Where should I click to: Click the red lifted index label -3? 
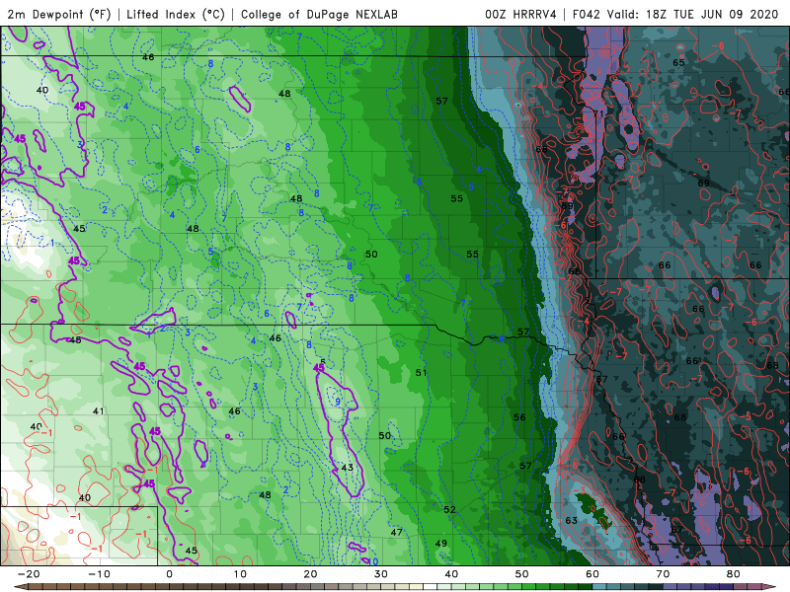tap(579, 490)
